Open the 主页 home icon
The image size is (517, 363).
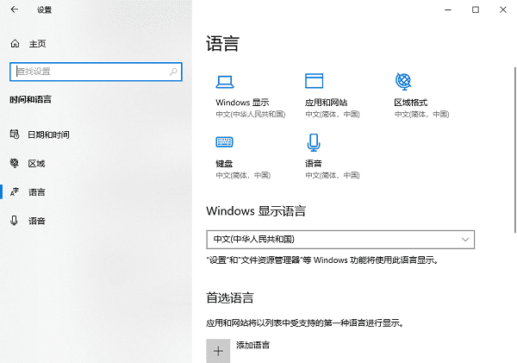(15, 44)
